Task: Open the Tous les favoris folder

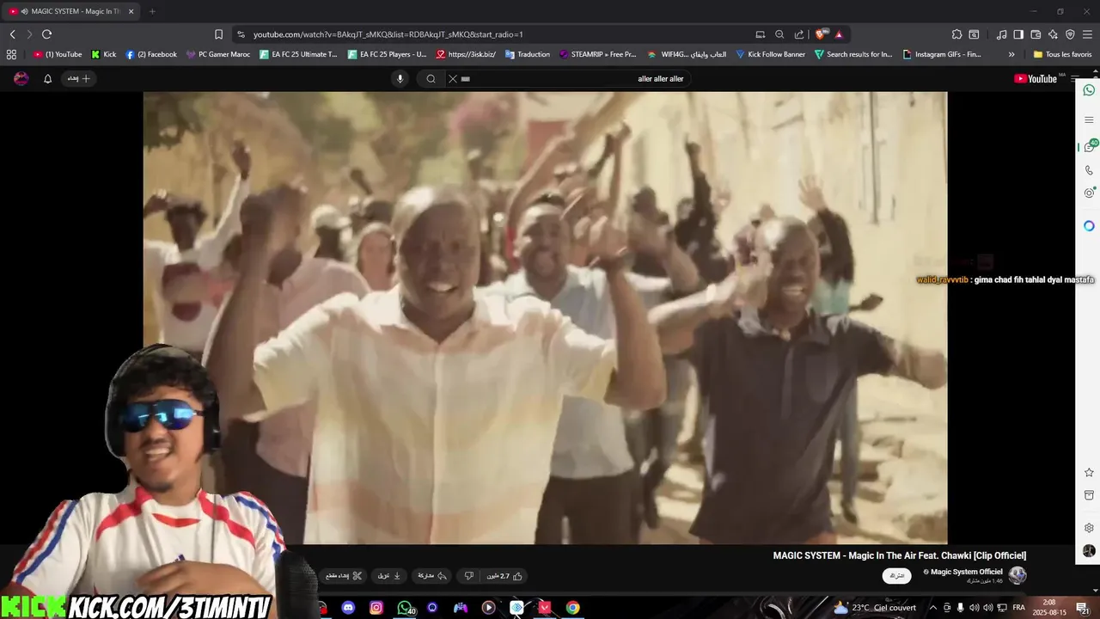Action: 1062,54
